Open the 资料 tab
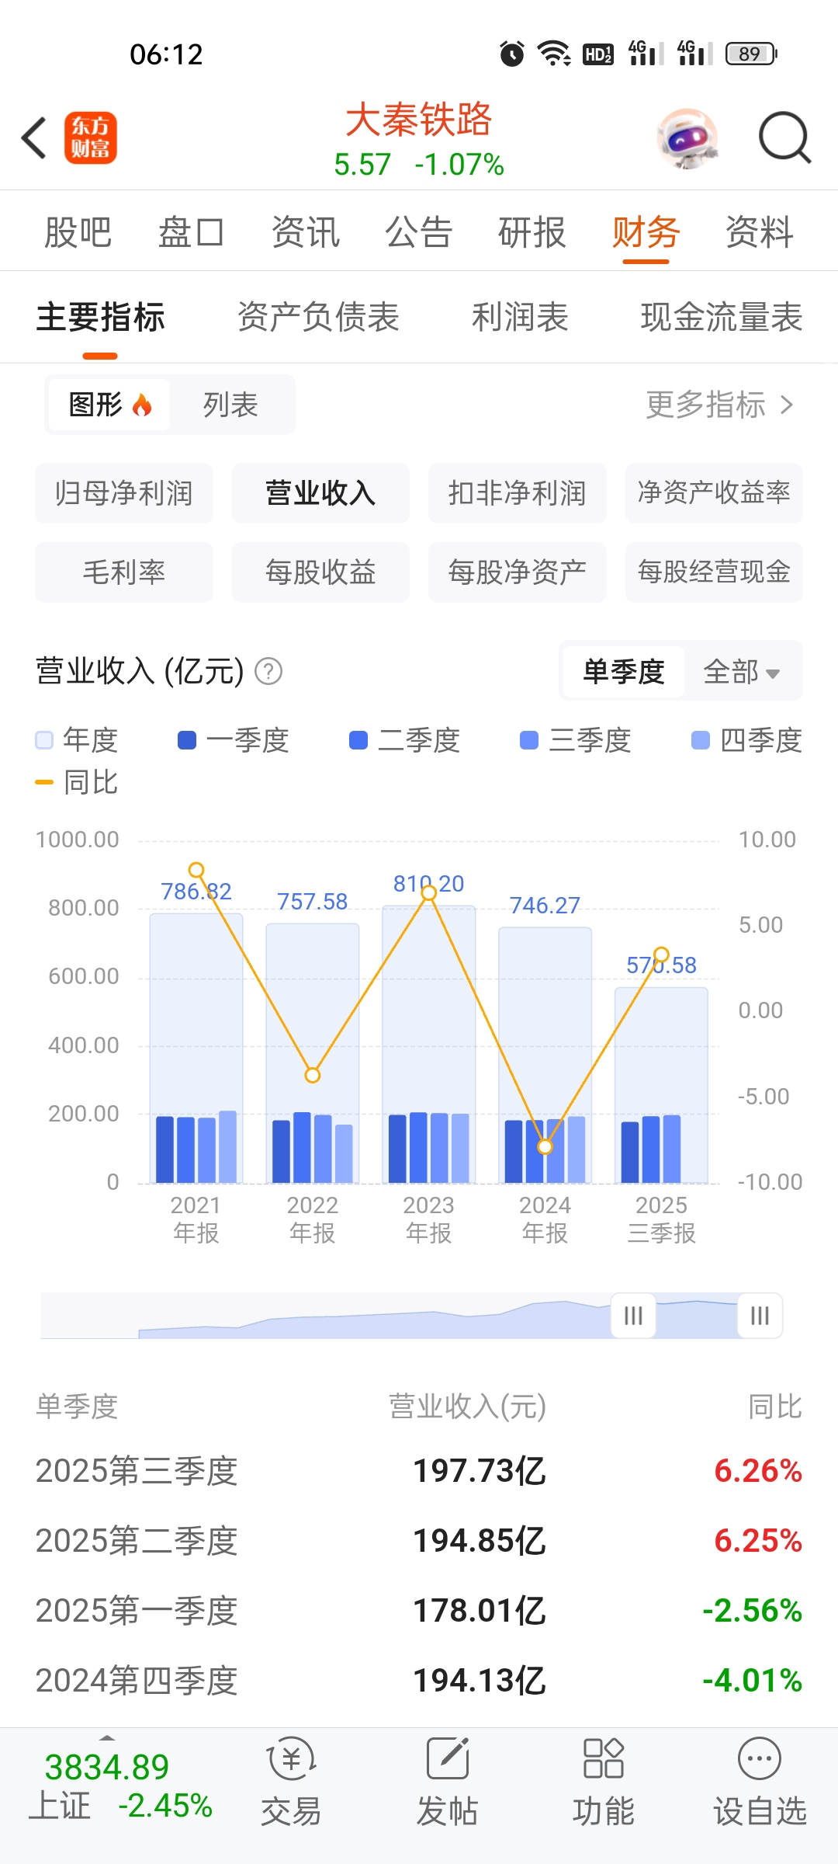Screen dimensions: 838x1864 pos(759,232)
